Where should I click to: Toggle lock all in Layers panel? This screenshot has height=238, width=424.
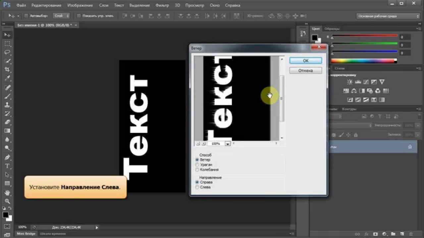pyautogui.click(x=356, y=135)
